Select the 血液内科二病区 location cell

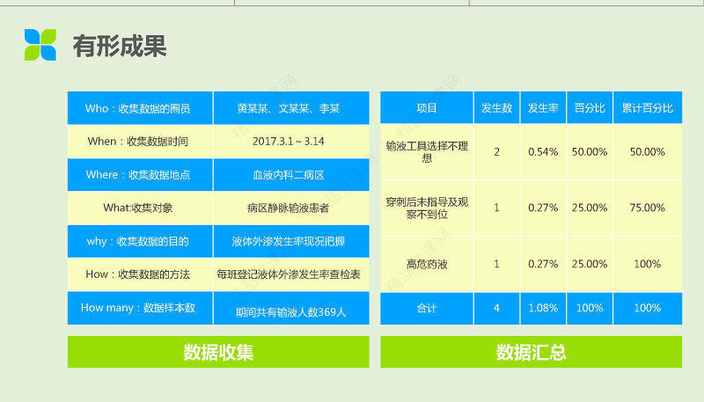point(290,174)
